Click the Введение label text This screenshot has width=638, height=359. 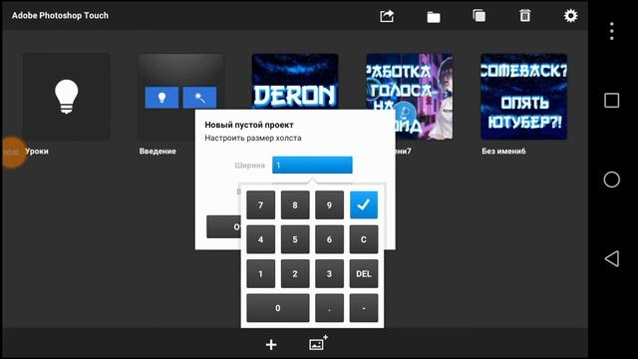(158, 151)
